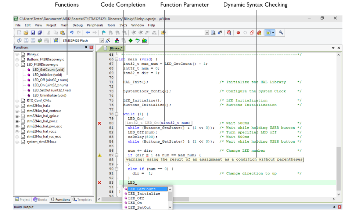Click the Open file folder icon
The height and width of the screenshot is (210, 352).
[x=26, y=33]
